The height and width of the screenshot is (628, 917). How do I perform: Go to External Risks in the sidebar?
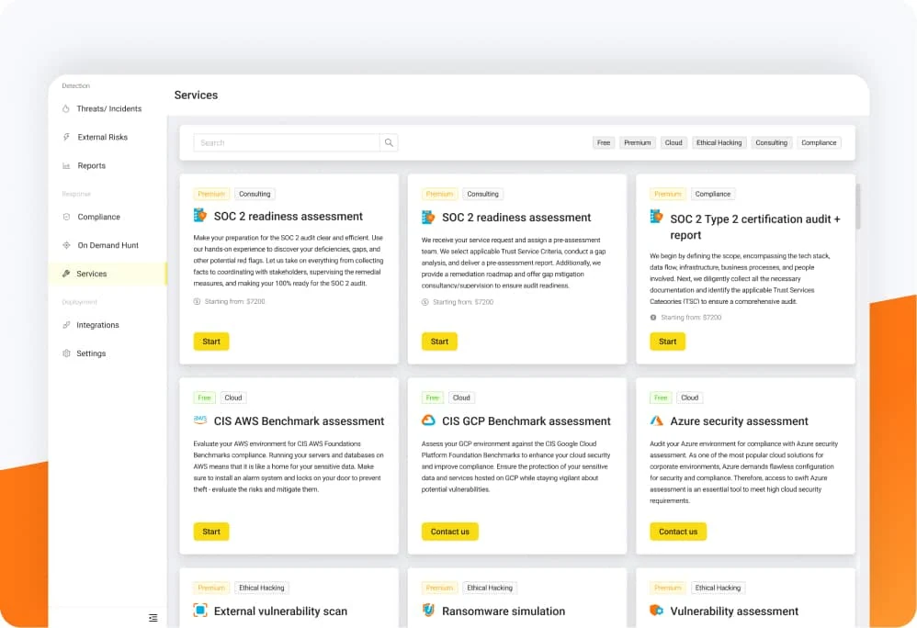[x=108, y=138]
